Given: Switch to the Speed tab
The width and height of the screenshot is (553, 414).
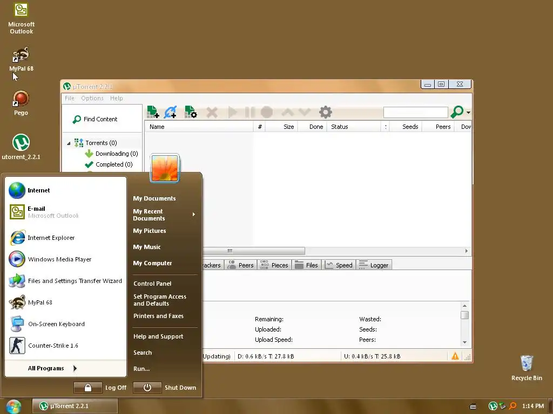Looking at the screenshot, I should [x=339, y=265].
